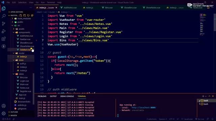Open the launch profile dropdown beside plus

point(206,96)
